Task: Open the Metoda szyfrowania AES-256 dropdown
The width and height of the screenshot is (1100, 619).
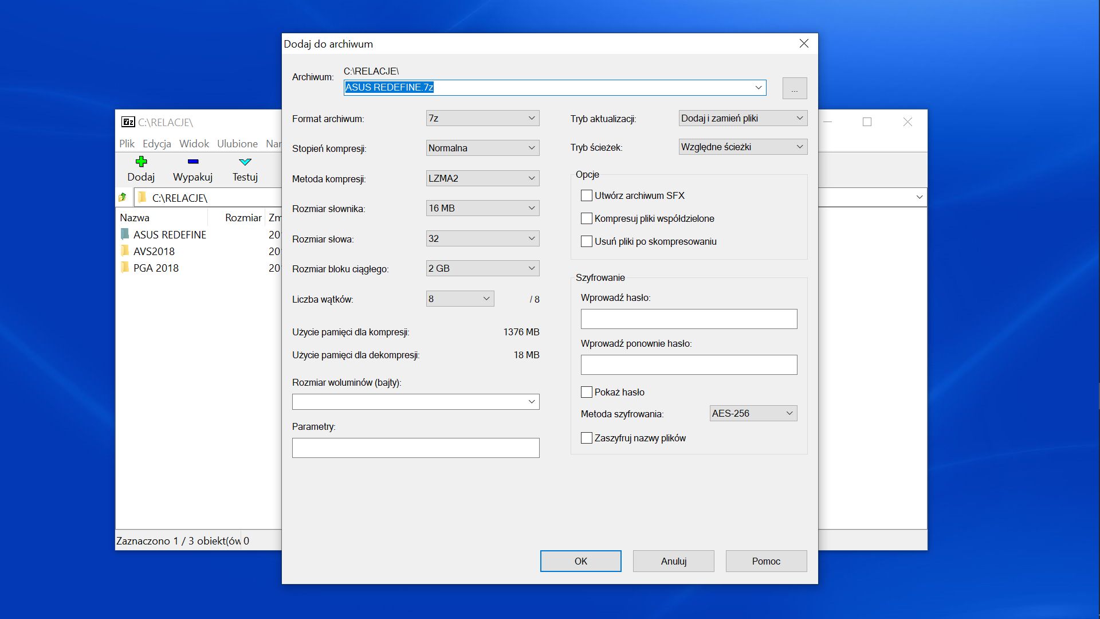Action: (753, 413)
